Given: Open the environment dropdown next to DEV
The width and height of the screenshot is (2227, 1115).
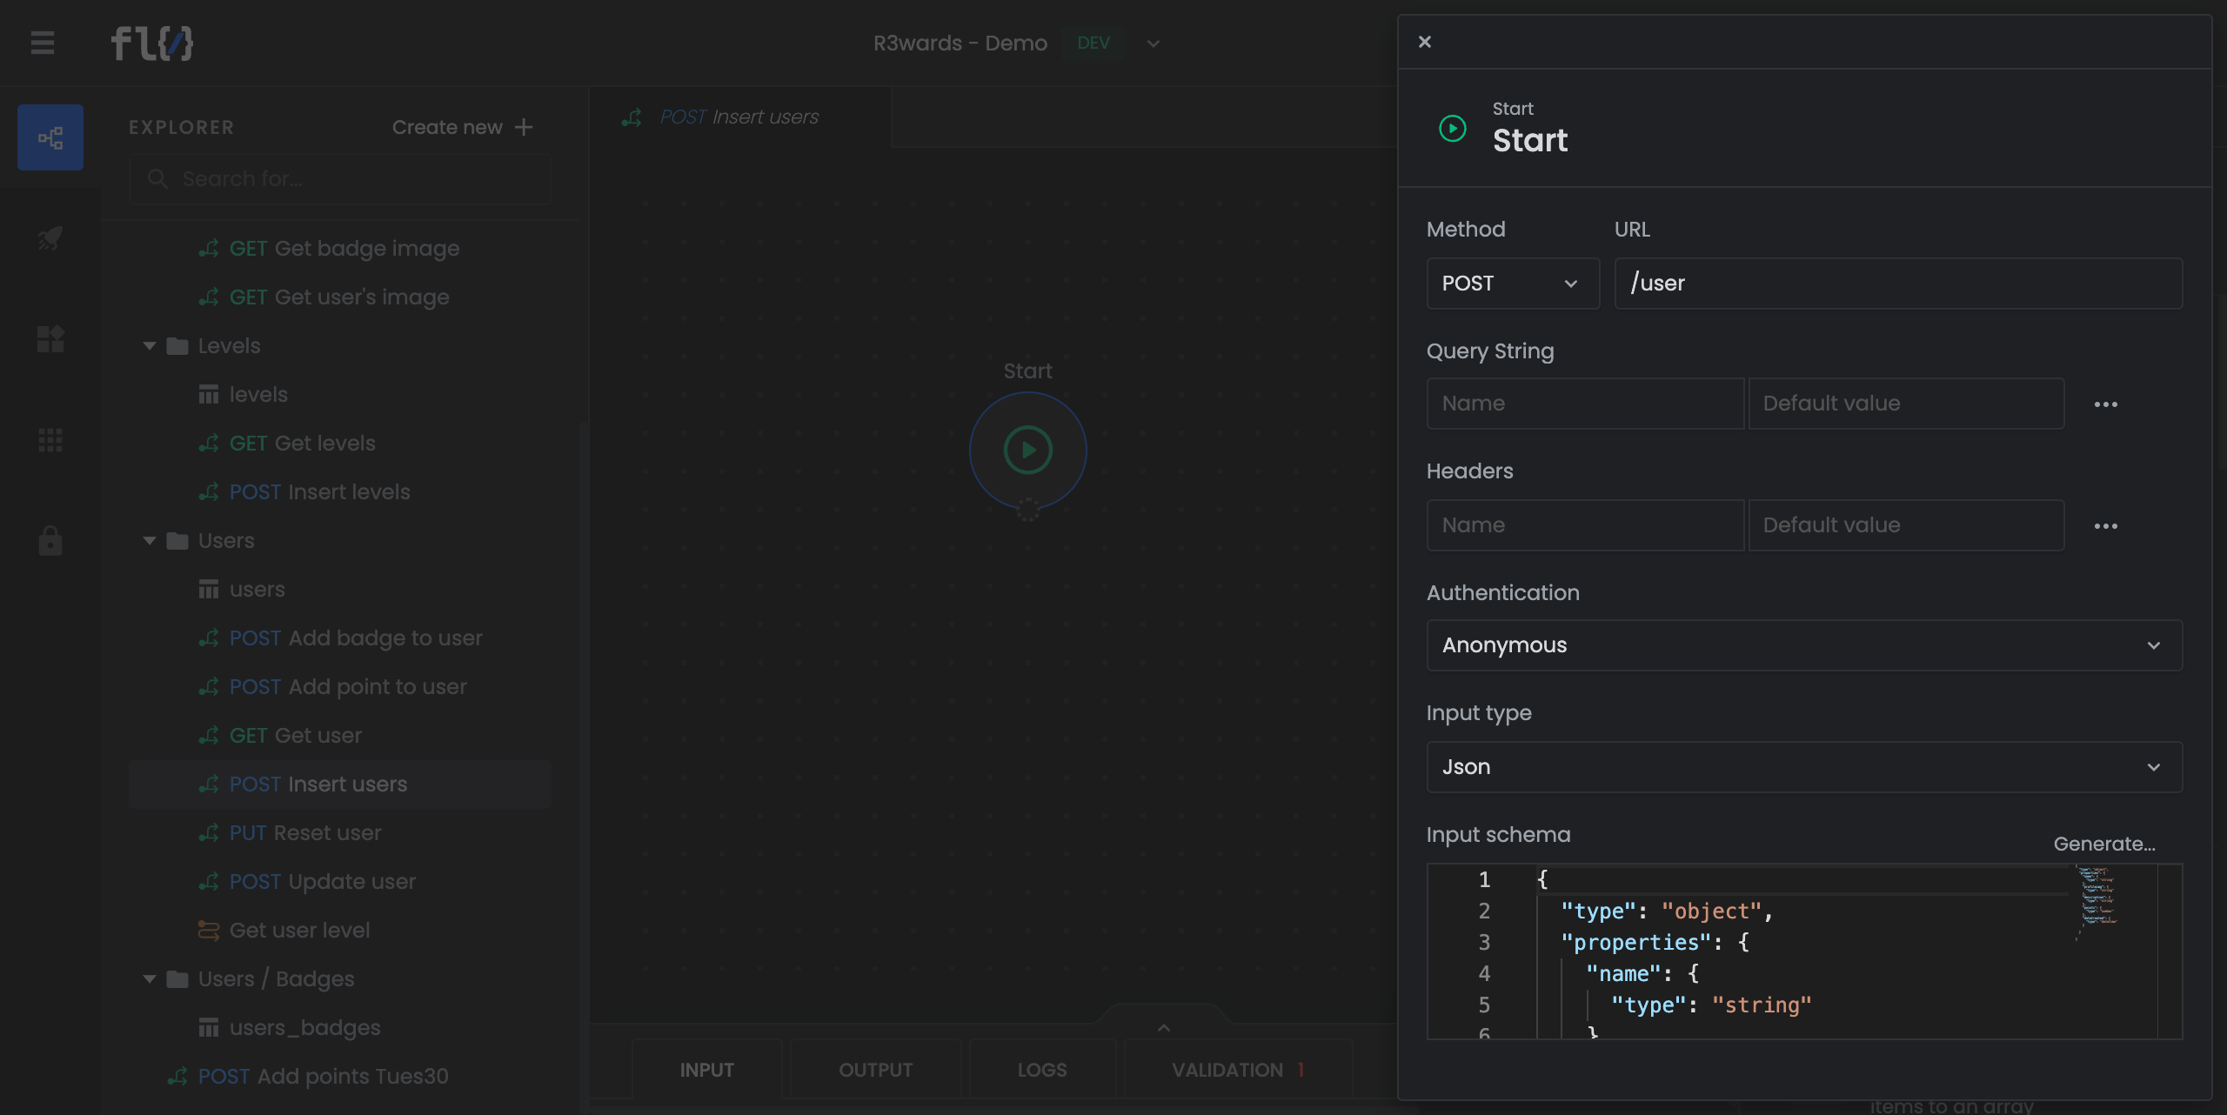Looking at the screenshot, I should 1154,43.
